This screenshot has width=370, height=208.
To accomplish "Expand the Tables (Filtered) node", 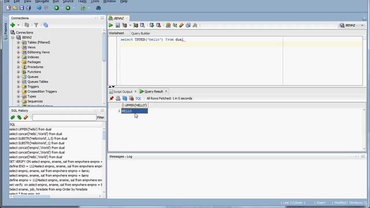I will [18, 42].
